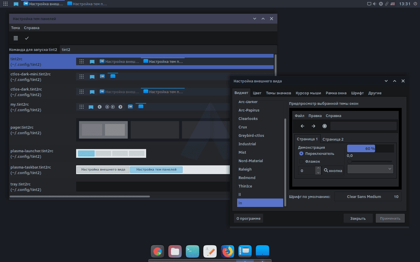The height and width of the screenshot is (262, 420).
Task: Click the tint2 command input field
Action: (168, 49)
